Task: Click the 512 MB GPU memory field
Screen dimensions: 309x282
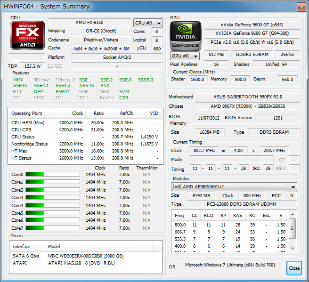Action: (x=216, y=55)
